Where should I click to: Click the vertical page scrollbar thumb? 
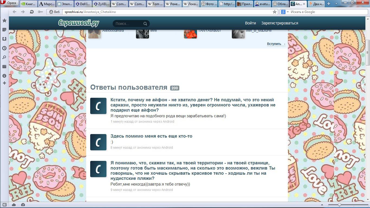point(368,53)
